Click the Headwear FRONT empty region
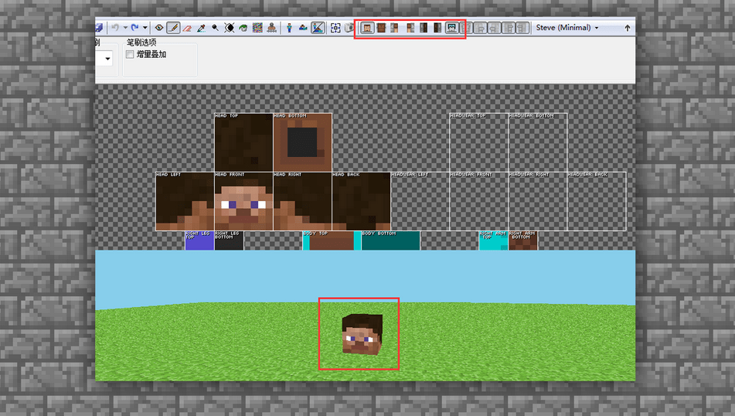 click(x=479, y=201)
